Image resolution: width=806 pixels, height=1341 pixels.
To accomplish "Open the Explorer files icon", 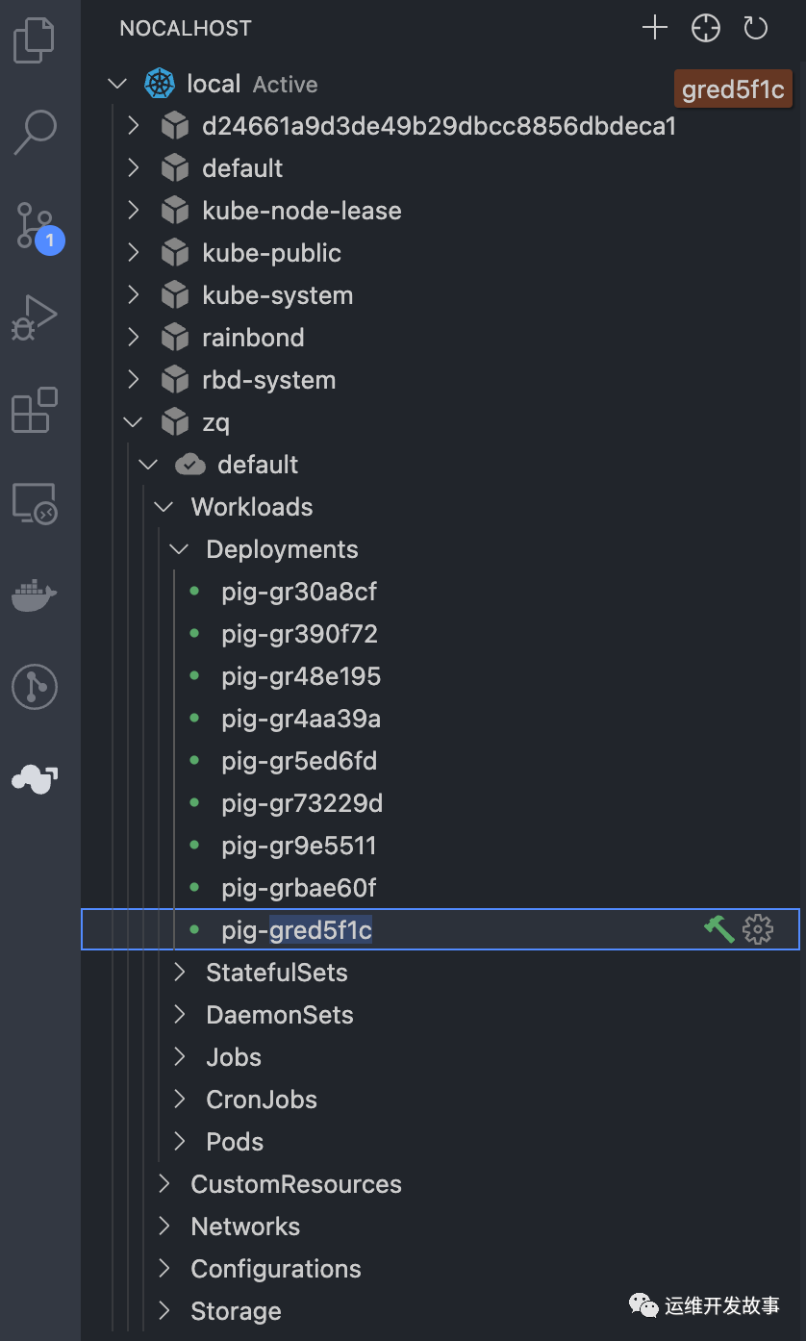I will (x=35, y=40).
